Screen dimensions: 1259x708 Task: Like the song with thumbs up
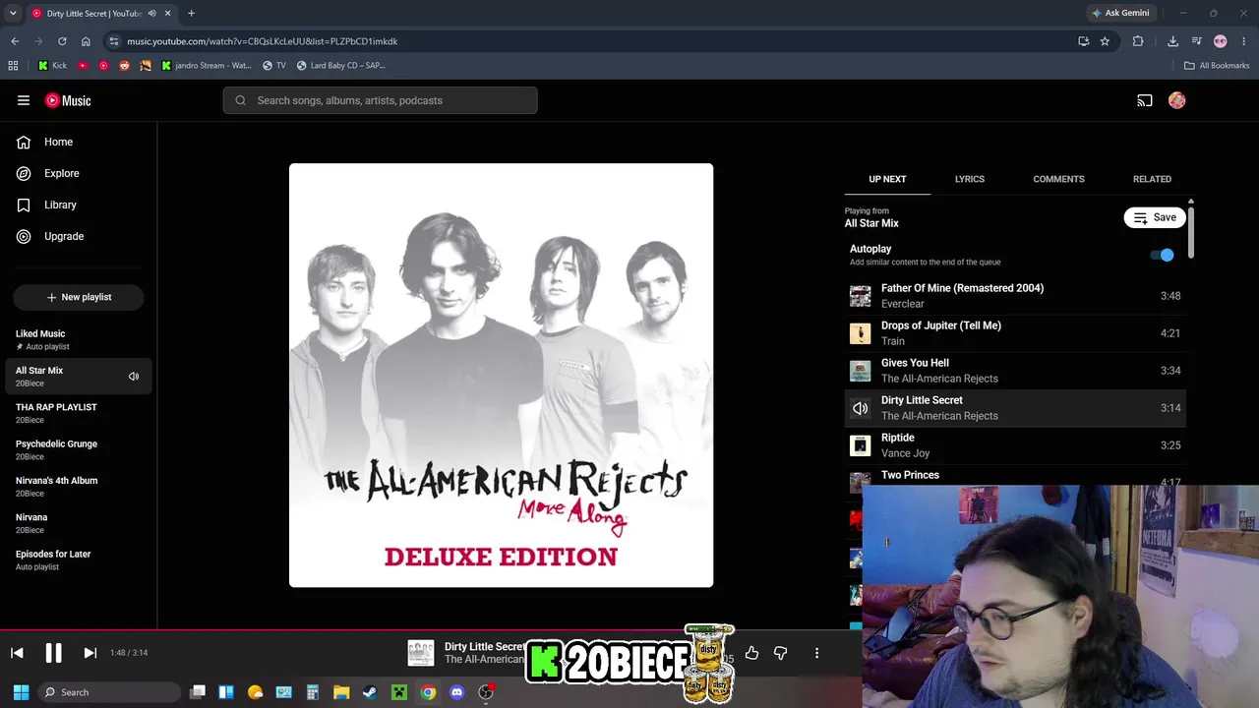point(751,653)
